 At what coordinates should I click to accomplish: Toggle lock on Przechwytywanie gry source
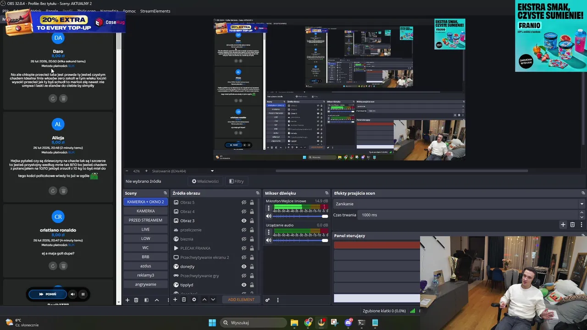pos(252,275)
